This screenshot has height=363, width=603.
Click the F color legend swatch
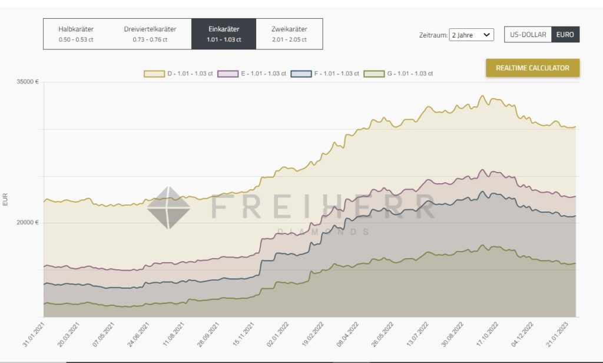(x=301, y=74)
